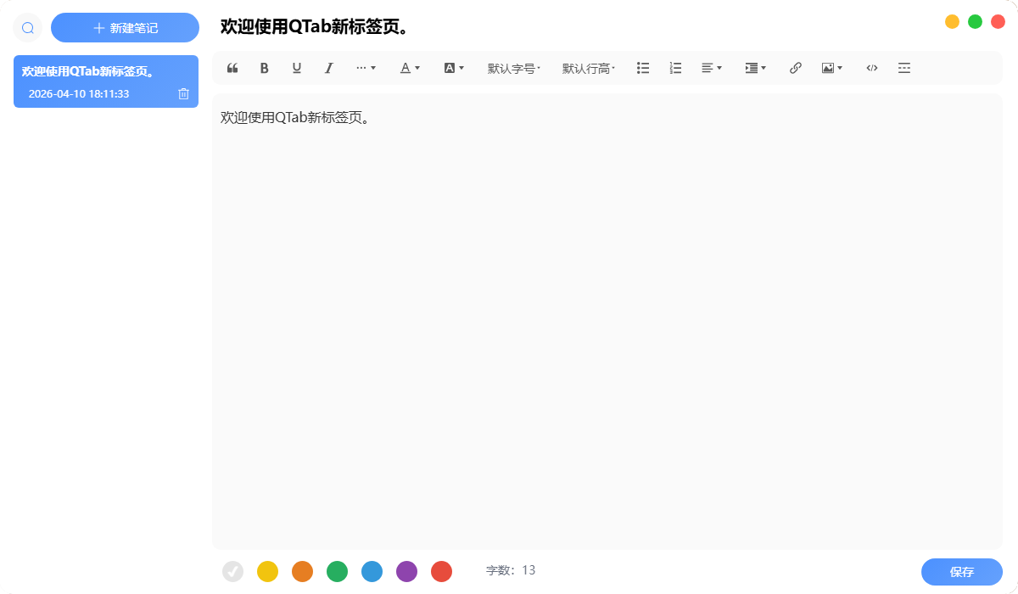The image size is (1018, 594).
Task: Open the font color dropdown
Action: [x=410, y=68]
